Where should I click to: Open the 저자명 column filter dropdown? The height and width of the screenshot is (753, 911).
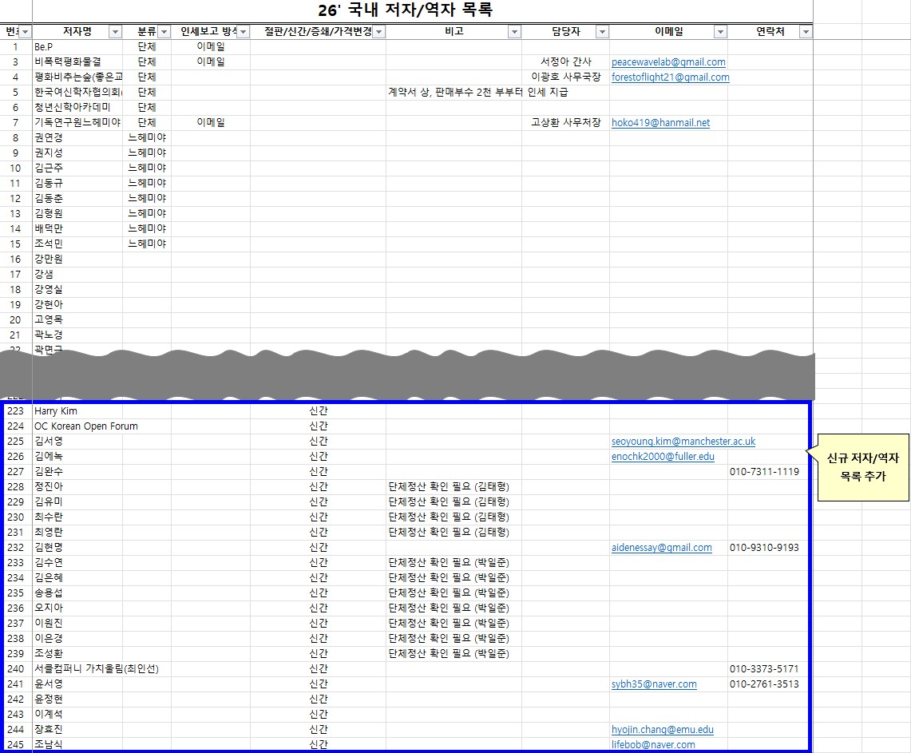click(116, 32)
